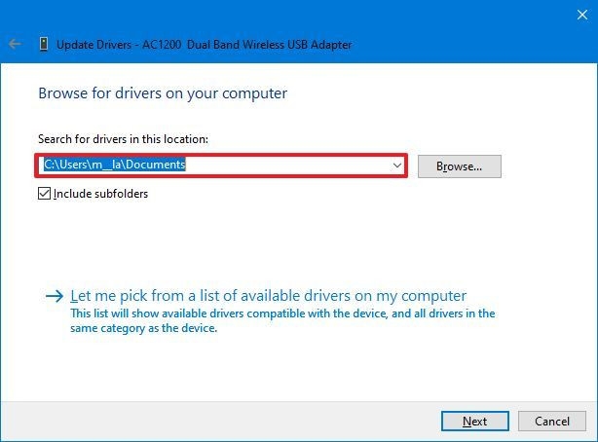The width and height of the screenshot is (598, 442).
Task: Click the back arrow in the title bar
Action: [15, 44]
